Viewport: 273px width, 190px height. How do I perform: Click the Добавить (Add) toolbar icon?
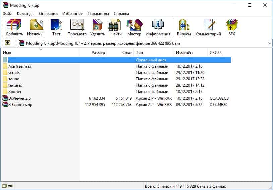14,27
